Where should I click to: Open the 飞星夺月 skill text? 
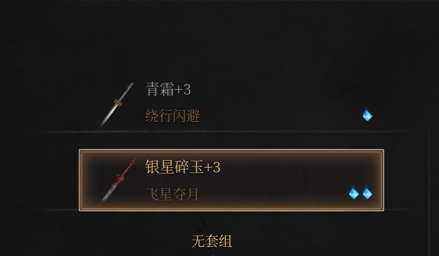pos(172,194)
